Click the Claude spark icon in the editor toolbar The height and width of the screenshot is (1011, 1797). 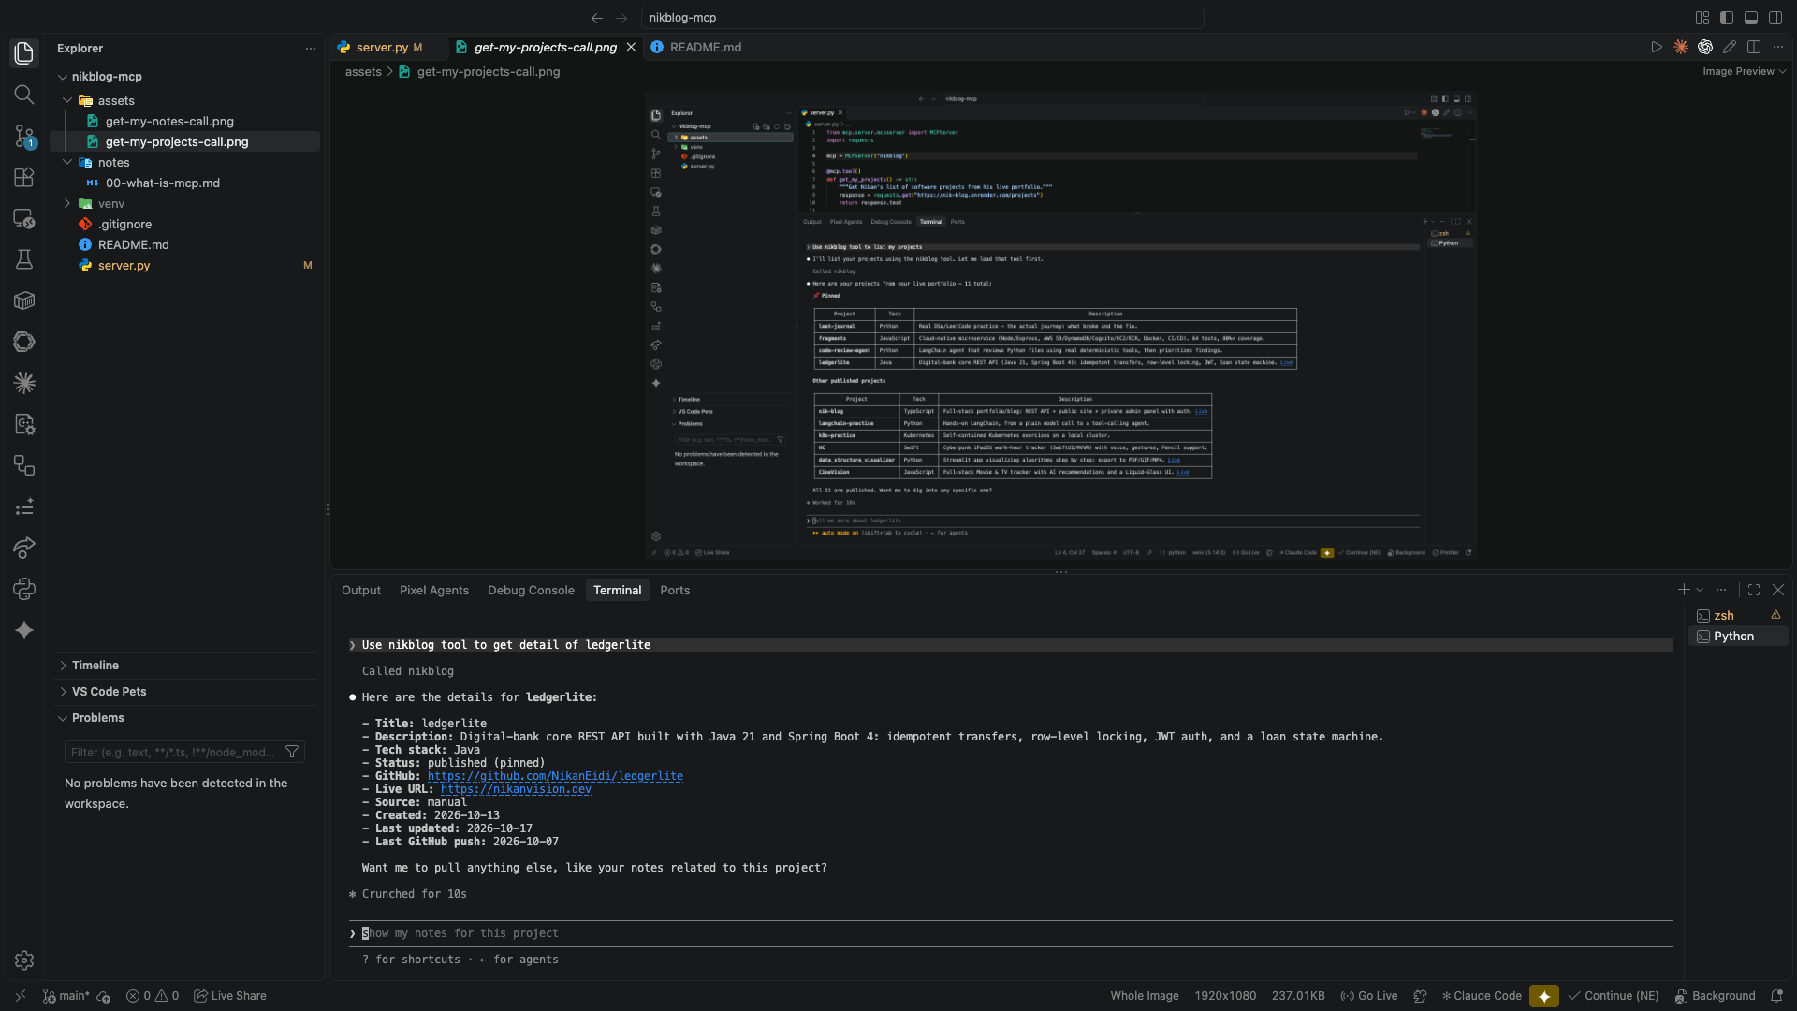(1681, 47)
